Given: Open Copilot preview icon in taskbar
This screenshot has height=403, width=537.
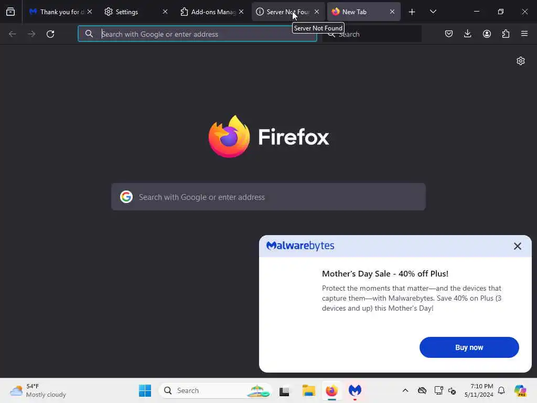Looking at the screenshot, I should tap(520, 390).
